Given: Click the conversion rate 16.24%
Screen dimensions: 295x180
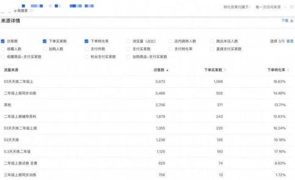Looking at the screenshot, I should (x=279, y=128).
